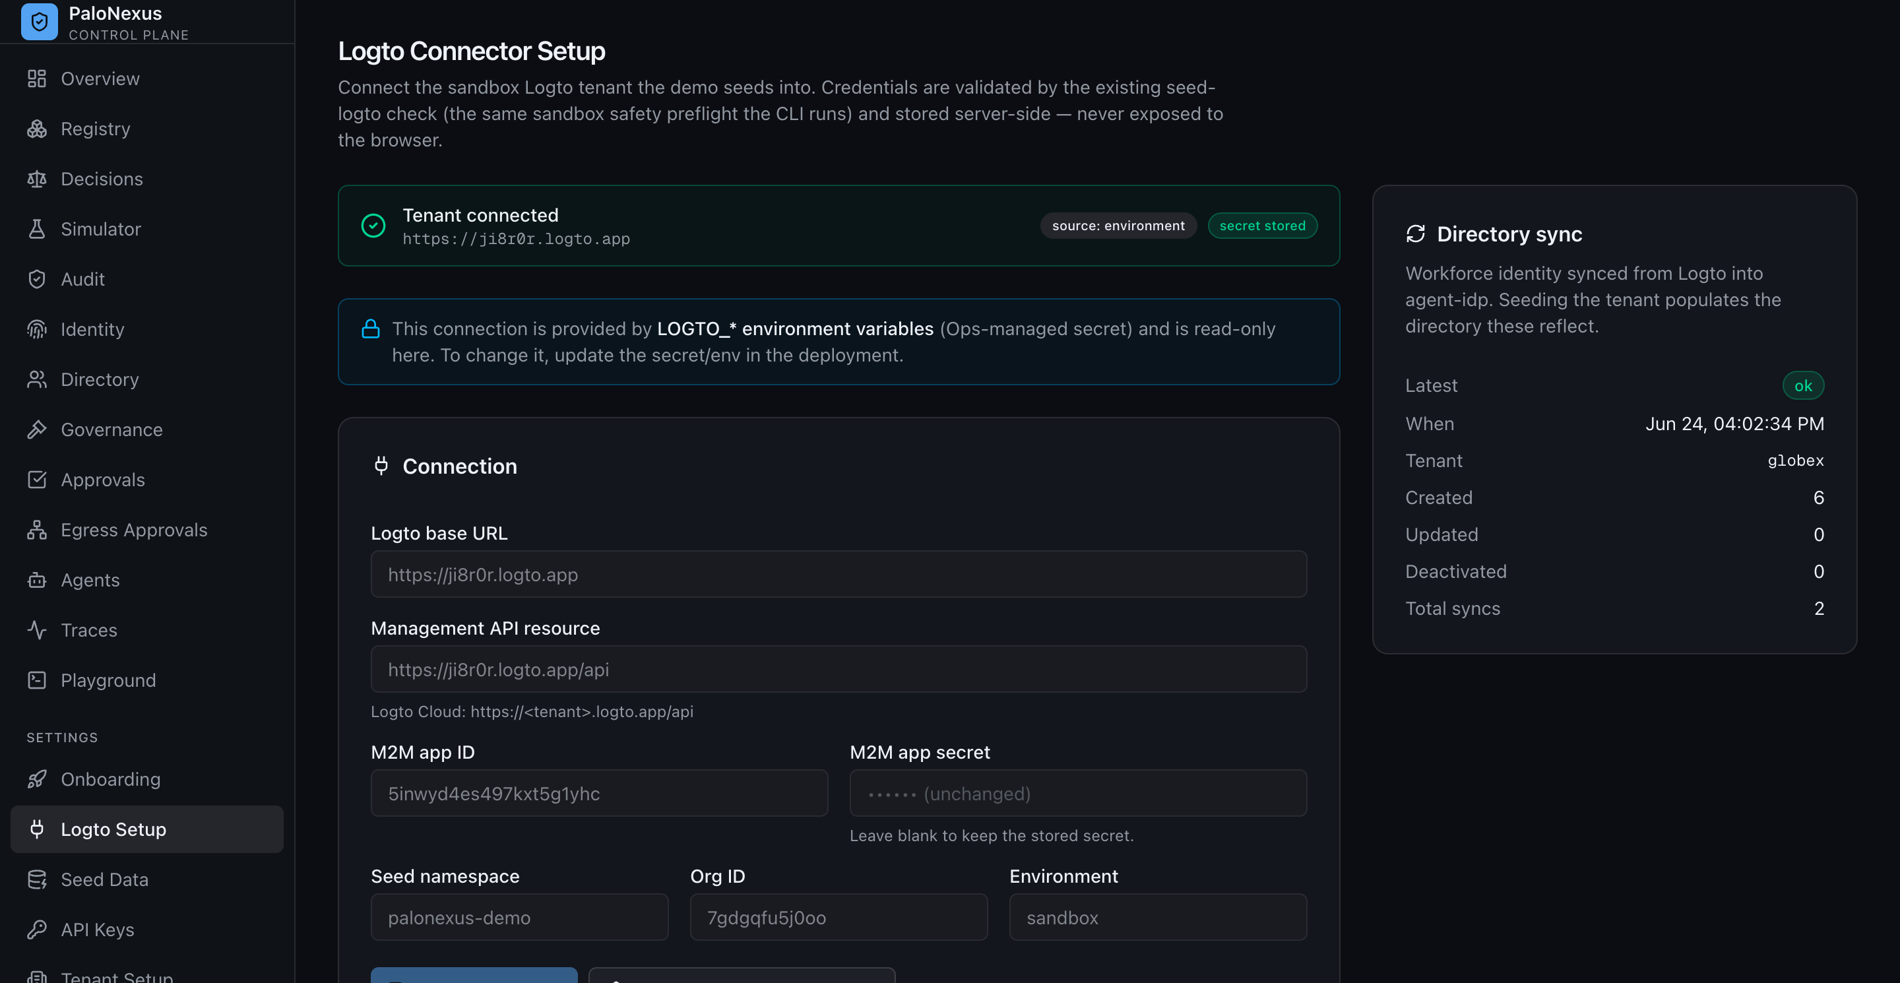Click the 'Leave blank to keep the stored secret.' hint
Image resolution: width=1900 pixels, height=983 pixels.
coord(992,835)
